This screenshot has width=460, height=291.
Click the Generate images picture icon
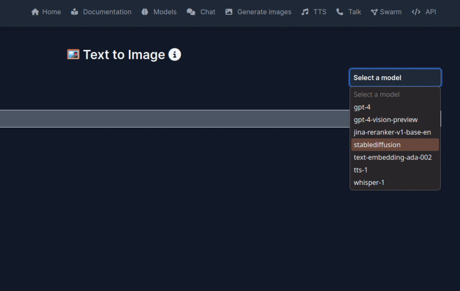click(x=229, y=12)
